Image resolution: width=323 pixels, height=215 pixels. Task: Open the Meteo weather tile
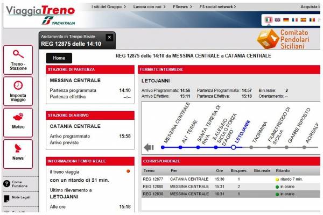click(18, 123)
